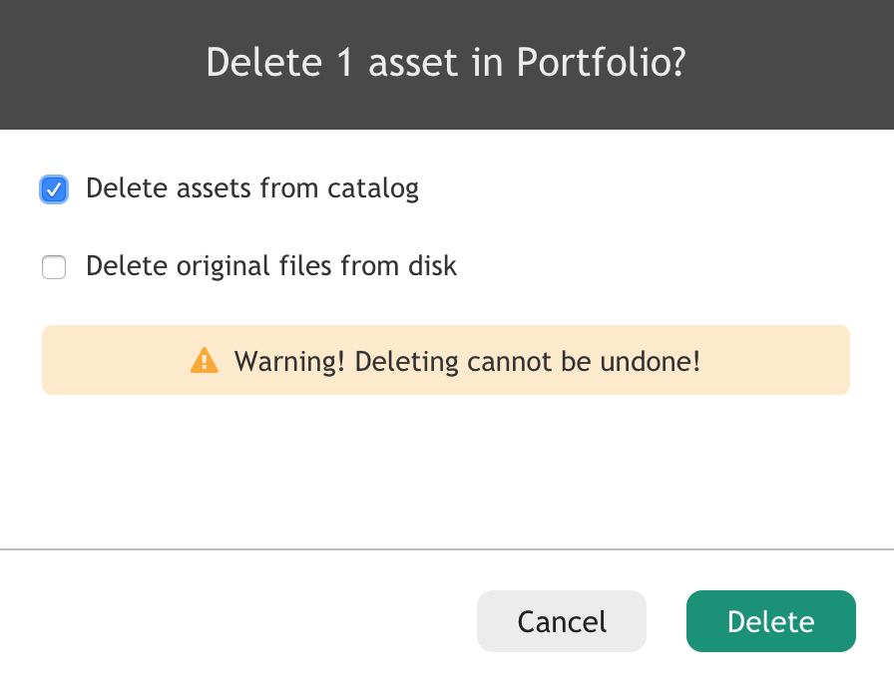Select the "Delete assets from catalog" label text
This screenshot has height=692, width=894.
point(252,188)
